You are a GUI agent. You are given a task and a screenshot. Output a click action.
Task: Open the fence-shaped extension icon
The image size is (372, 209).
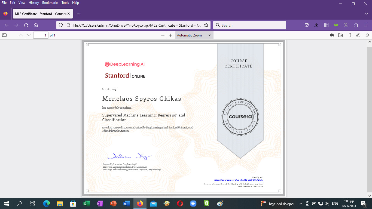(x=326, y=25)
